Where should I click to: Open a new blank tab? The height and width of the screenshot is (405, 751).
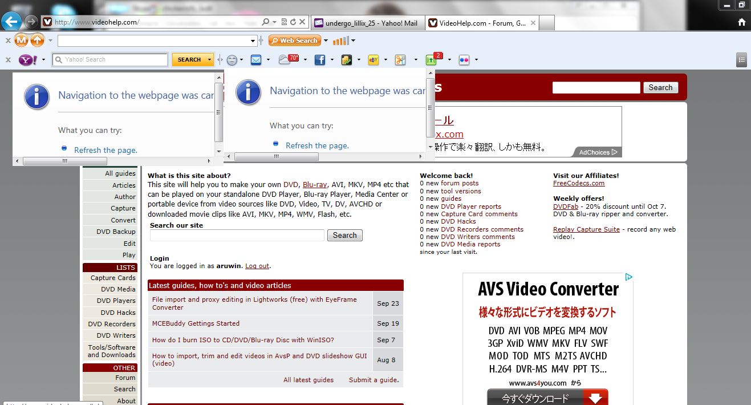click(x=547, y=23)
